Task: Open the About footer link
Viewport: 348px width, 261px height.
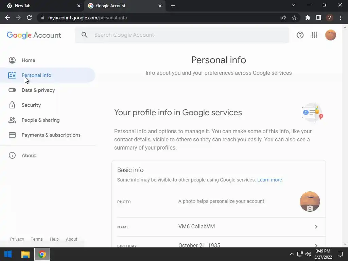Action: (x=71, y=239)
